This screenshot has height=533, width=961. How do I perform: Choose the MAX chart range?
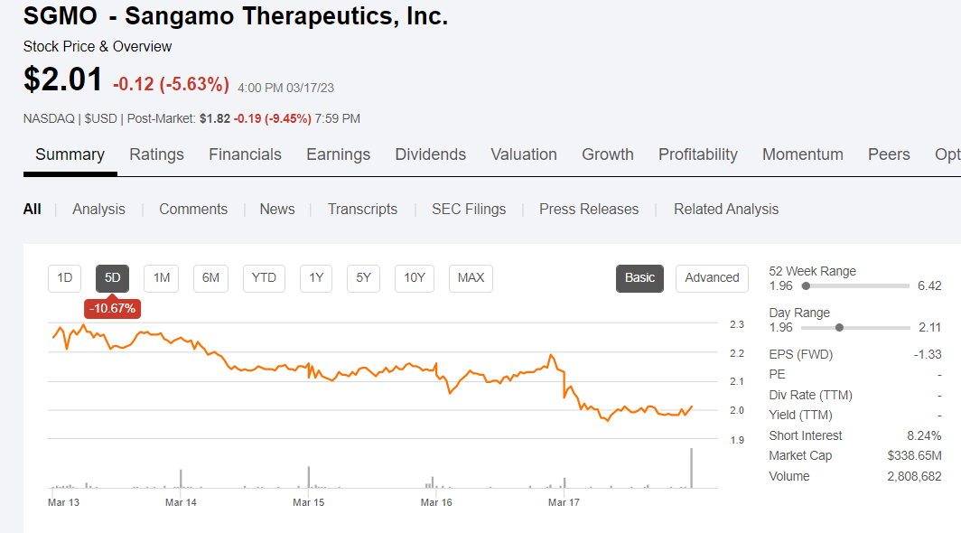[471, 278]
